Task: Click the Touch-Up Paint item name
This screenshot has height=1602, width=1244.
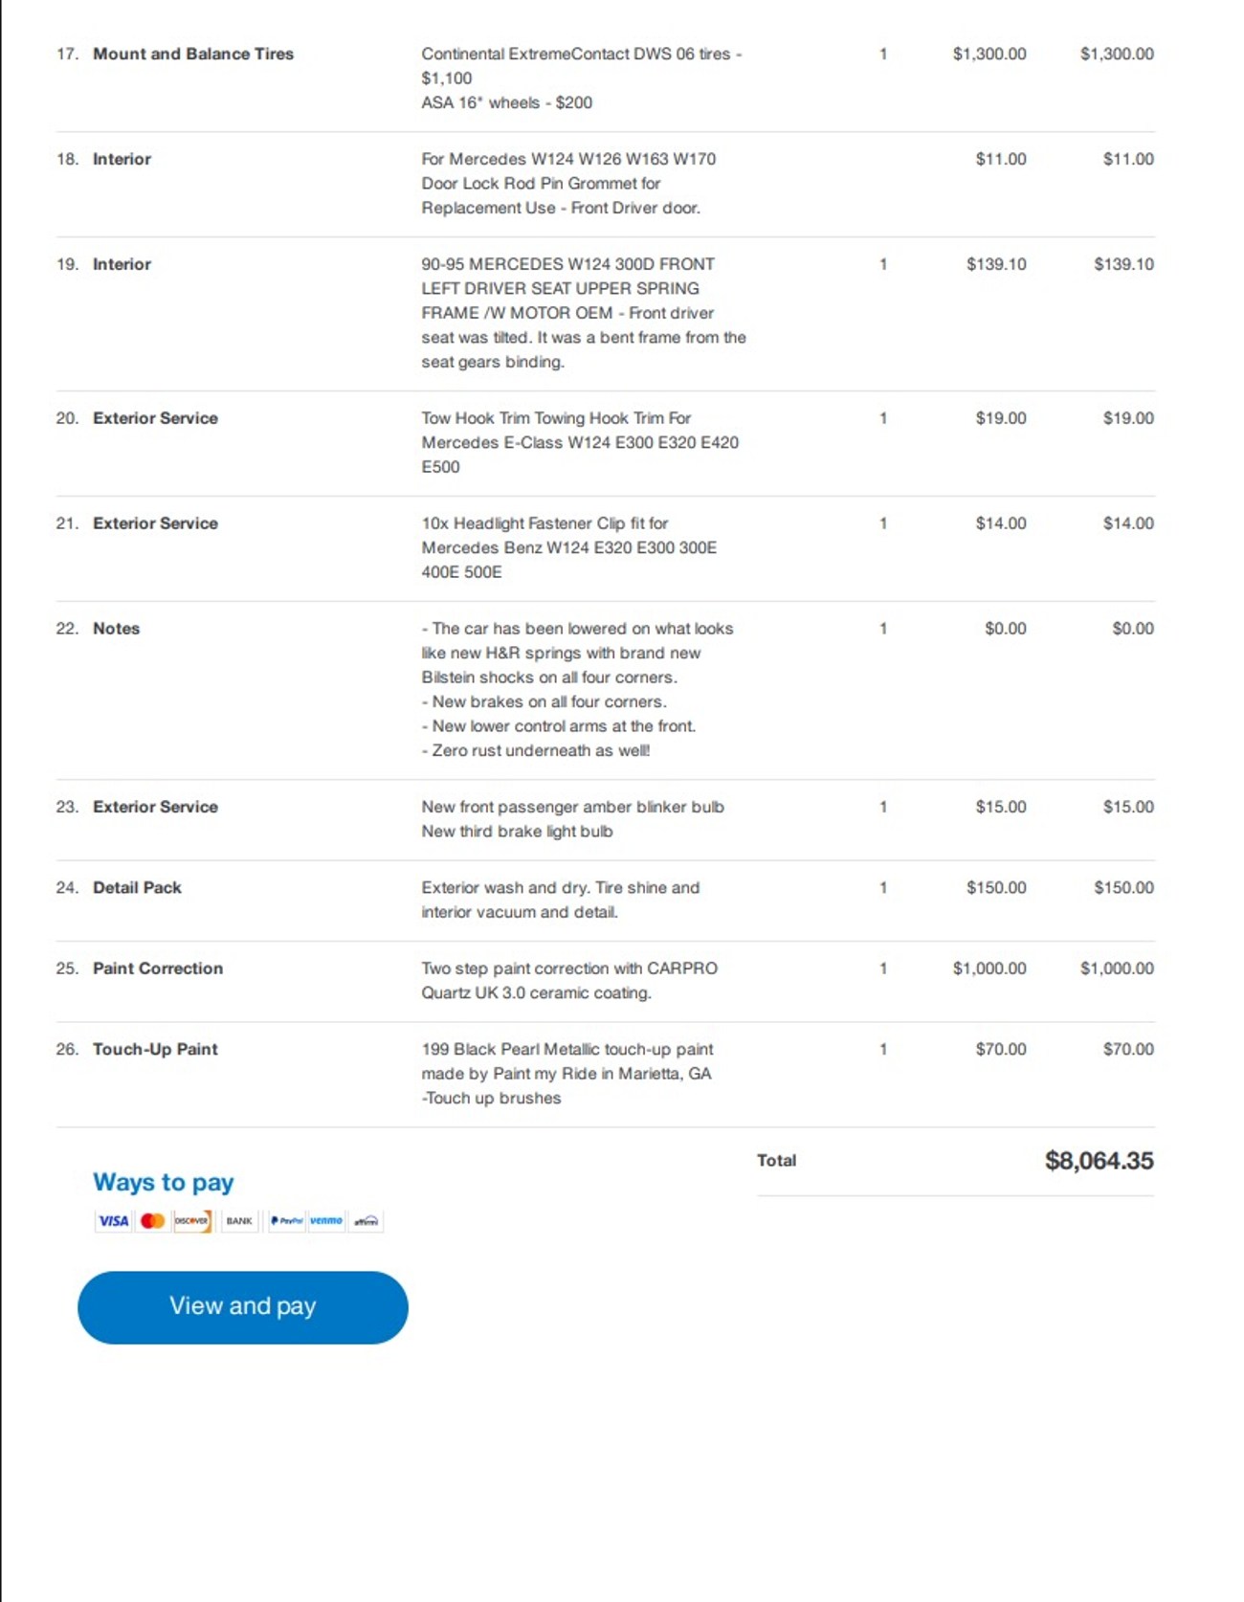Action: [x=155, y=1050]
